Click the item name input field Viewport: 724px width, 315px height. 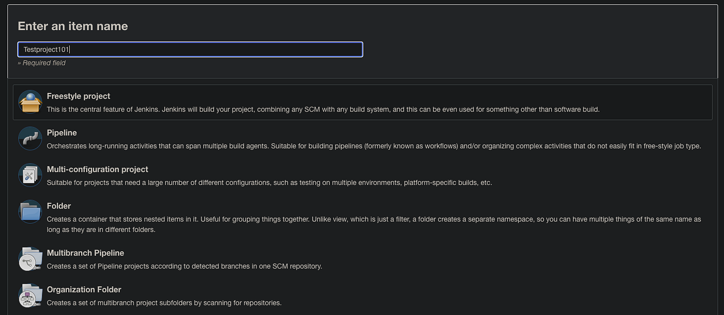click(190, 49)
